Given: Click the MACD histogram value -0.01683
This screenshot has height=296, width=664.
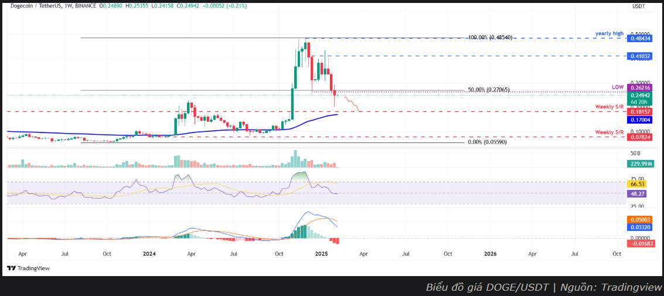Looking at the screenshot, I should coord(640,243).
